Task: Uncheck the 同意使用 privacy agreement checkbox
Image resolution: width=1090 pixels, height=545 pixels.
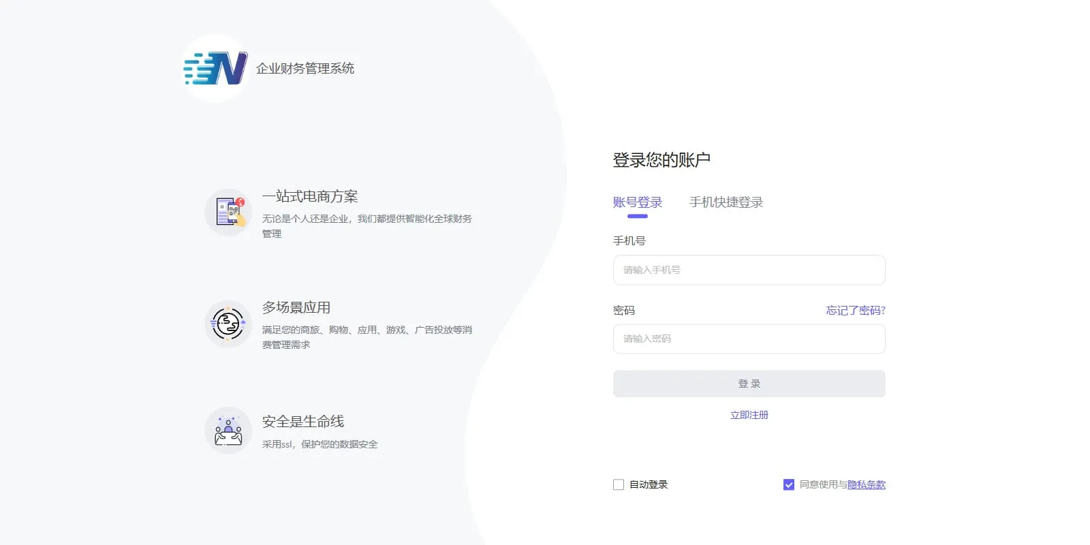Action: 789,484
